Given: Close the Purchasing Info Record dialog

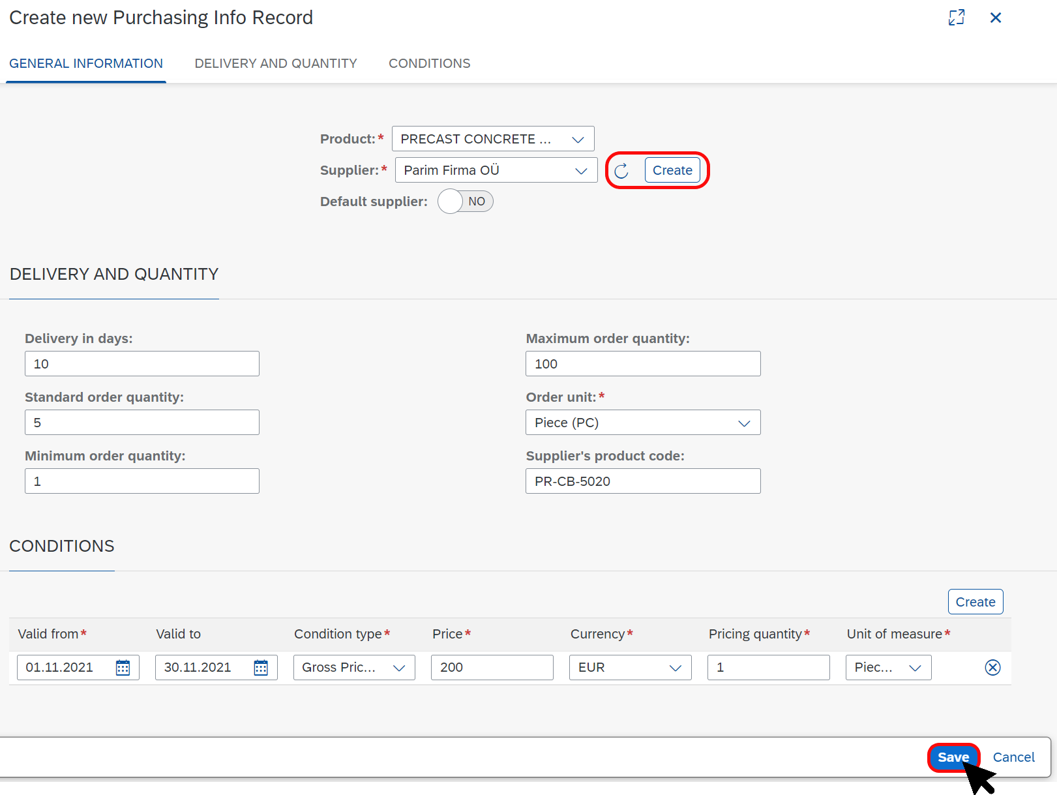Looking at the screenshot, I should tap(995, 18).
